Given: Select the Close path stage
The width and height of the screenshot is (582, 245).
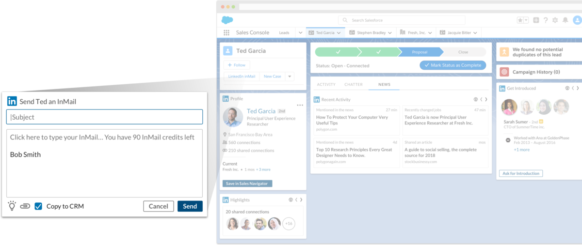Looking at the screenshot, I should coord(463,52).
